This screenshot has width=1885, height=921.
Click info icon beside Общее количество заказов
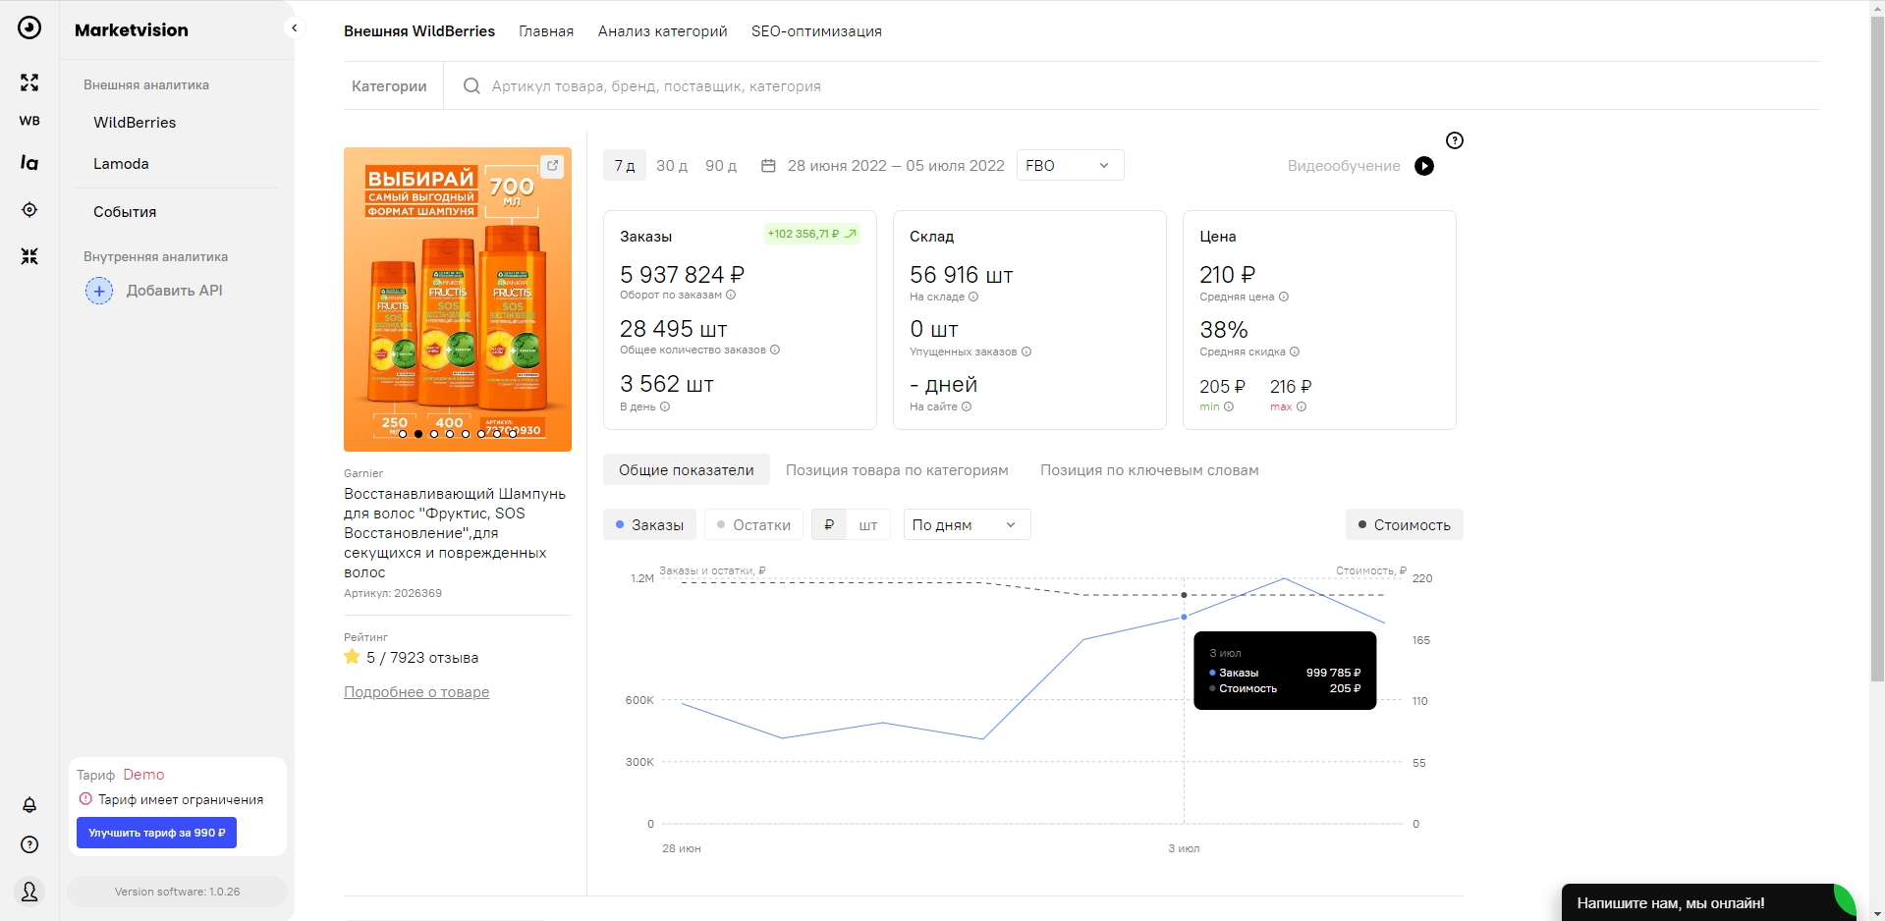click(x=775, y=350)
